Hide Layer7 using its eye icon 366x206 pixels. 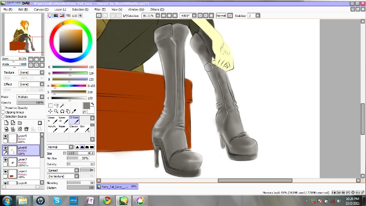pos(5,160)
